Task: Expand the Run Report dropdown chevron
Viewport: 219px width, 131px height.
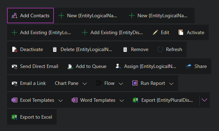Action: (171, 84)
